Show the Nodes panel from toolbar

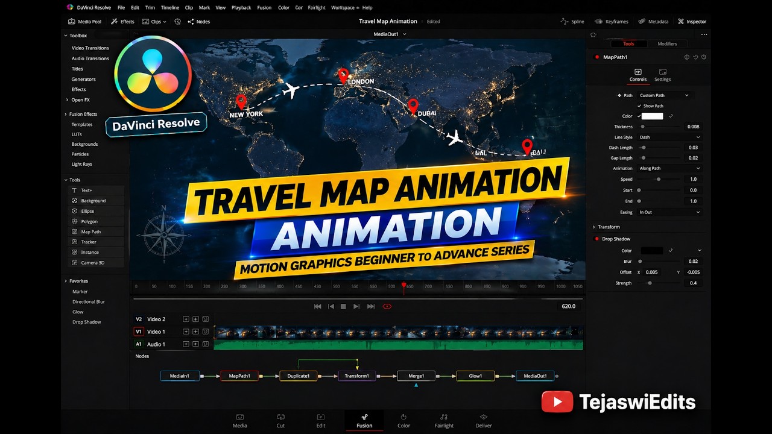[198, 22]
